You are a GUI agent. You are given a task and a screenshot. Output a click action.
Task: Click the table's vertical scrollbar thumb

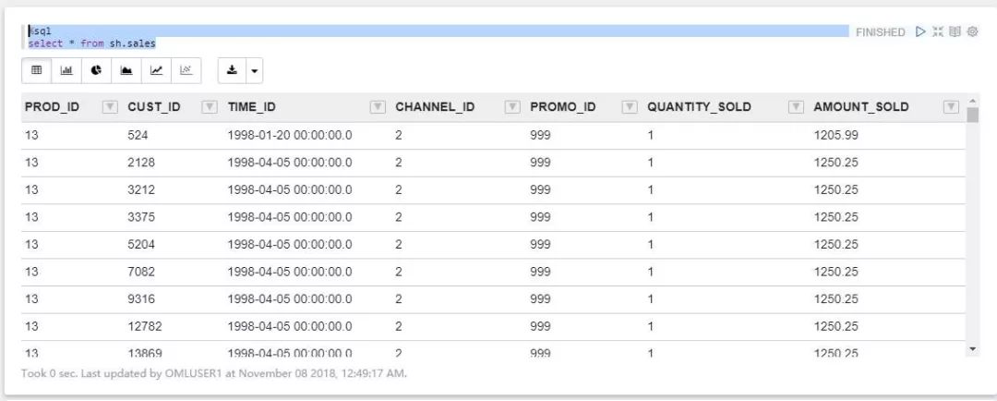[x=972, y=115]
